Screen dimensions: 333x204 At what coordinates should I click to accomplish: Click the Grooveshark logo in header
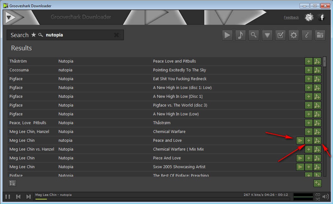pyautogui.click(x=14, y=17)
